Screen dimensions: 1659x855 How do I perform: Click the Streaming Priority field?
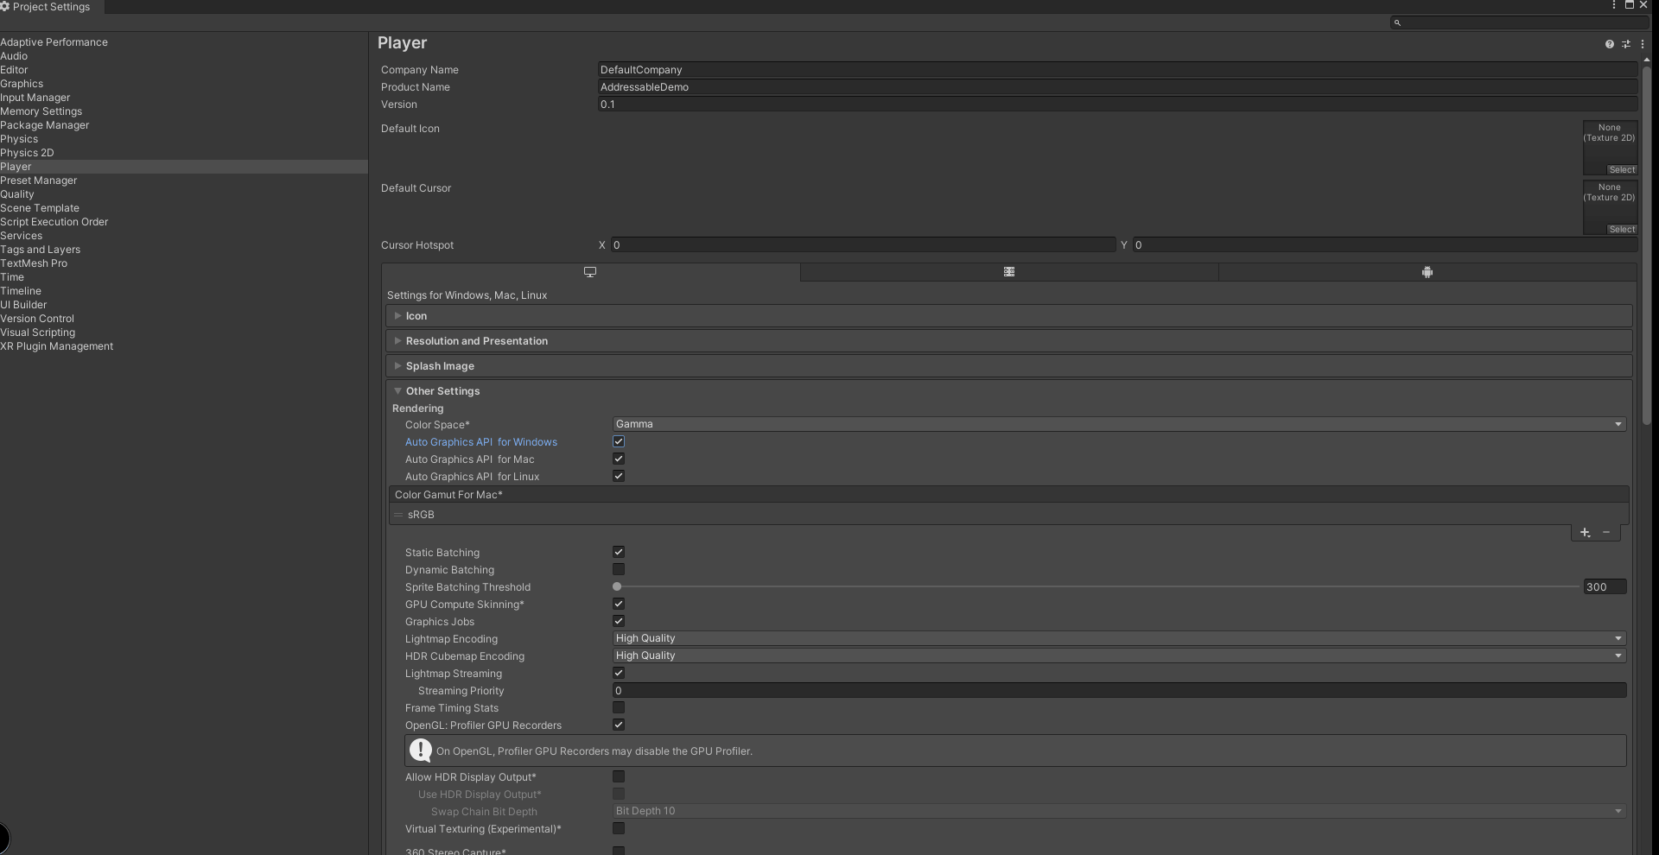(x=1119, y=691)
